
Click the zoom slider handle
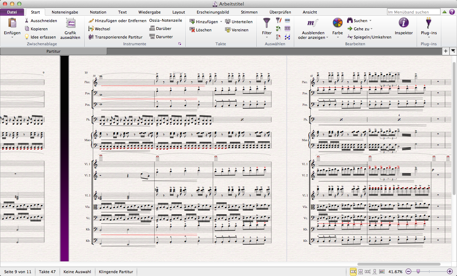(x=418, y=272)
